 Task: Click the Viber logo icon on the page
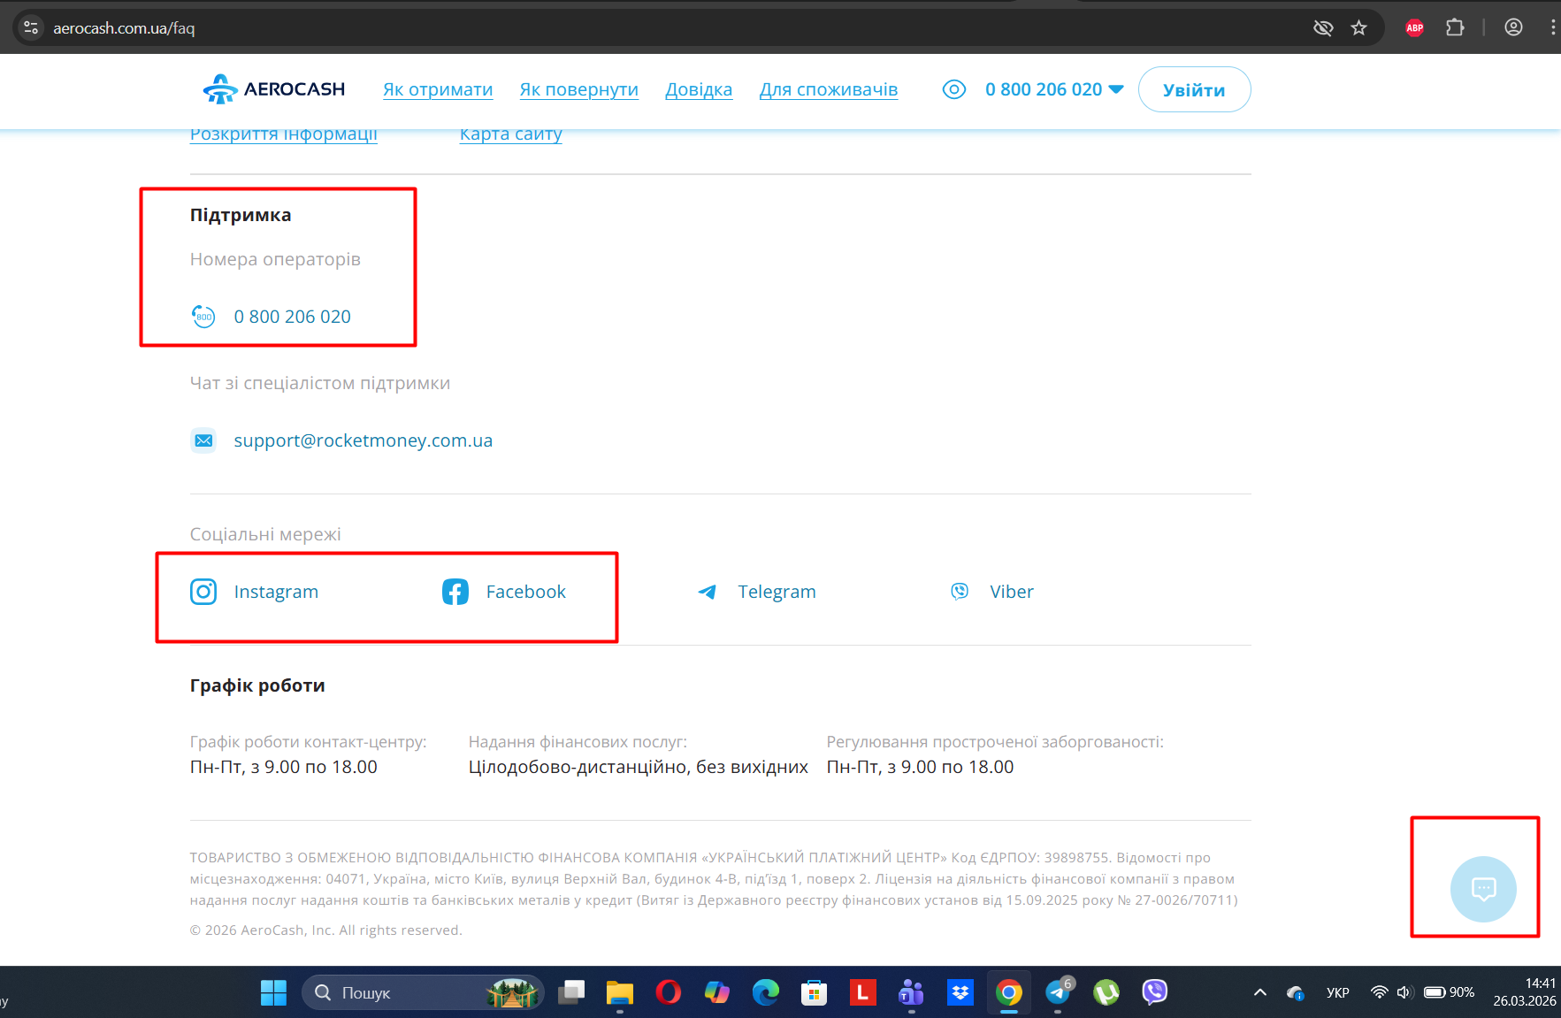pos(960,592)
